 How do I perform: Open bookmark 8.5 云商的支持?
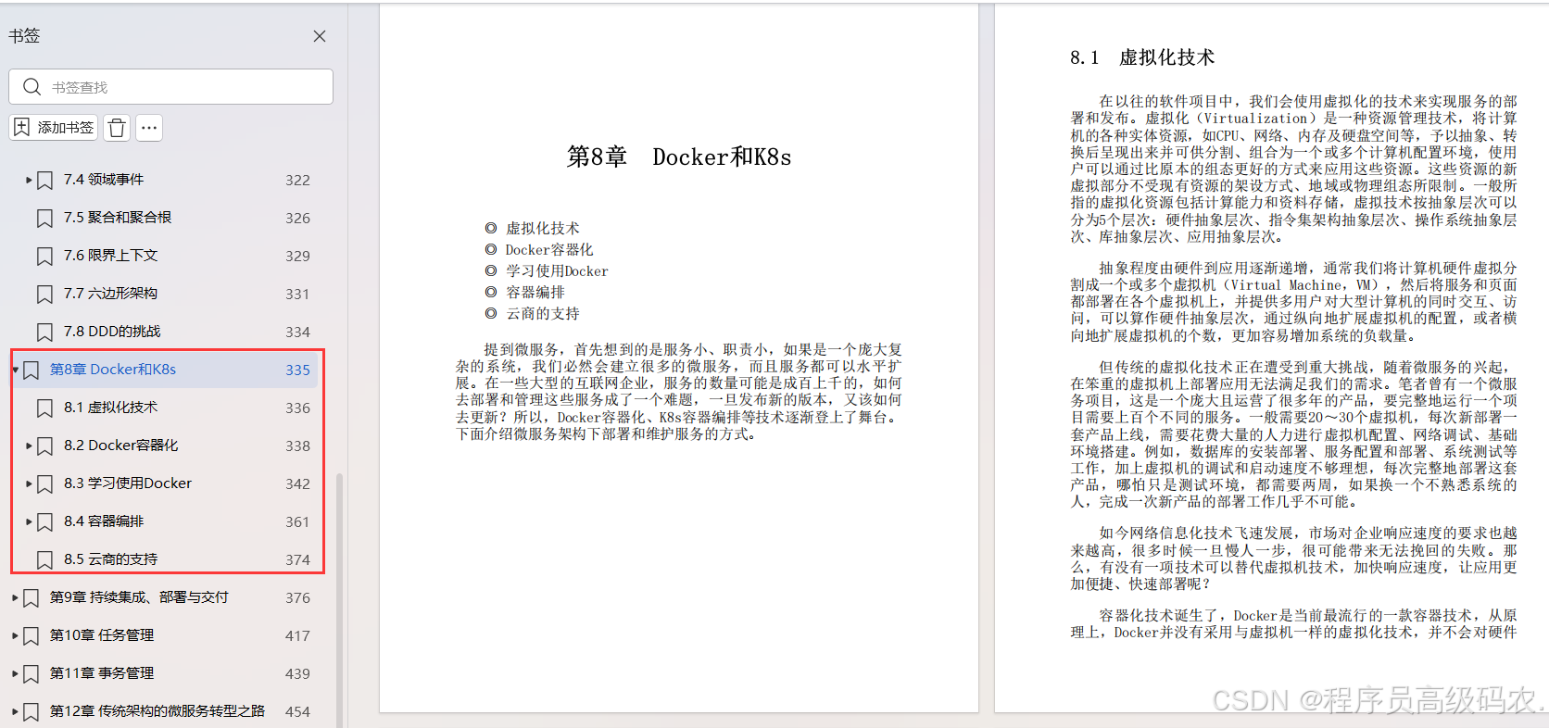111,559
